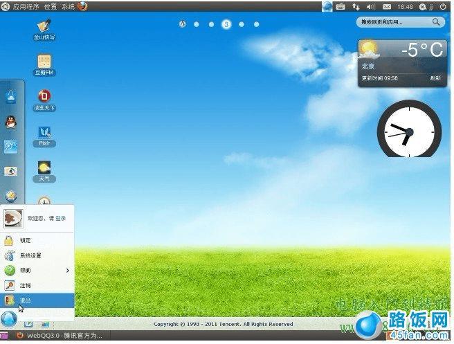Image resolution: width=454 pixels, height=344 pixels.
Task: Open the network arrows indicator
Action: pos(356,7)
